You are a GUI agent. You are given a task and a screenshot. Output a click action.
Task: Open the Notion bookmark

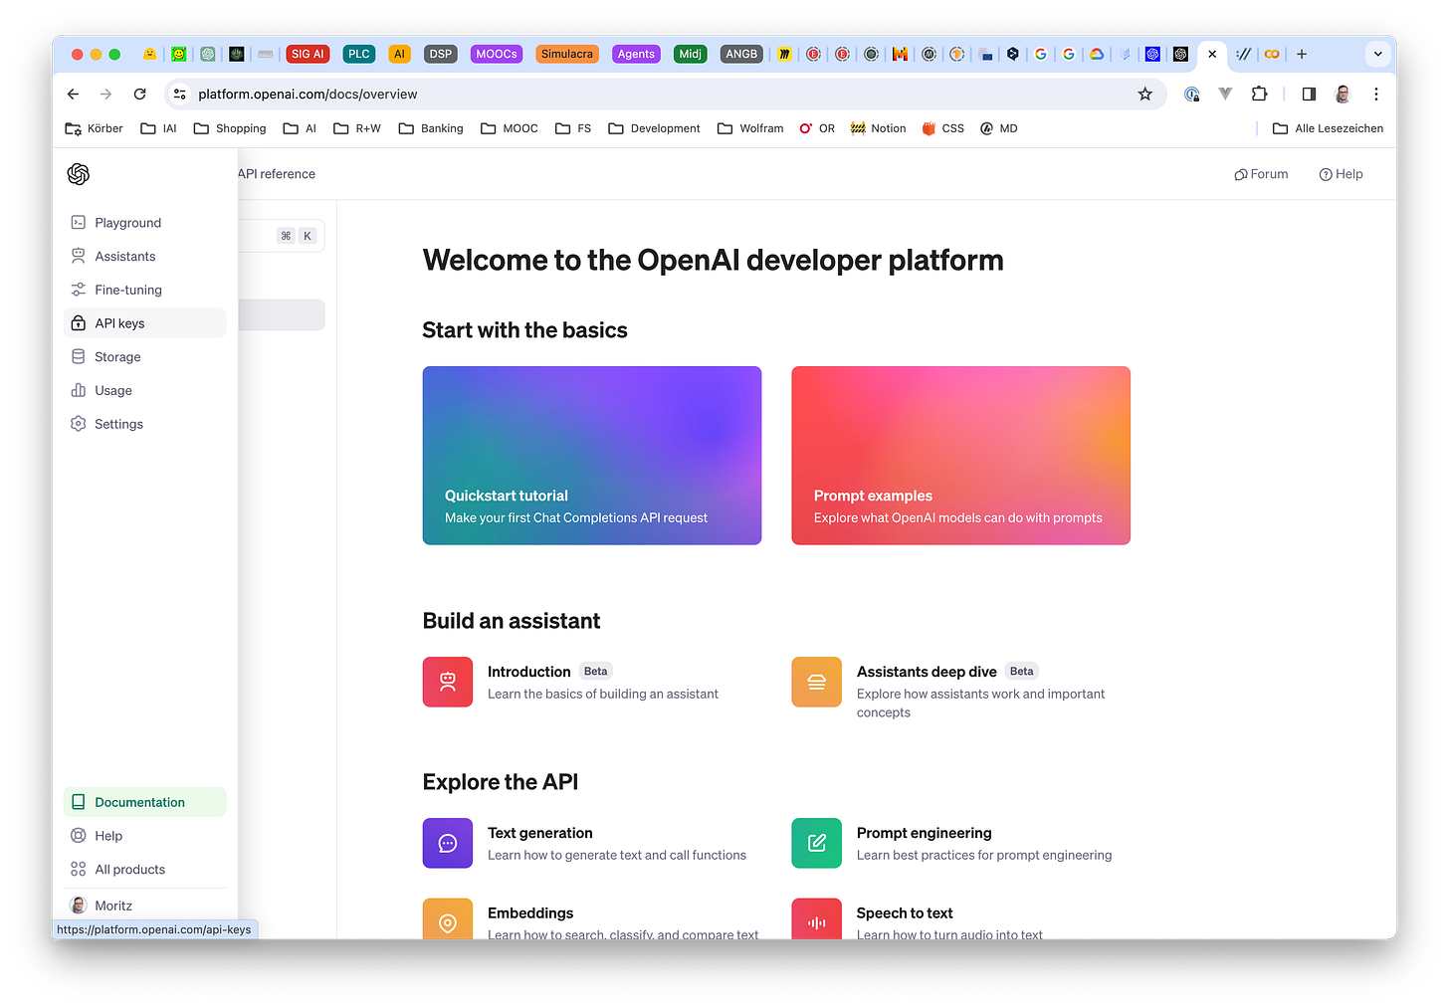878,128
